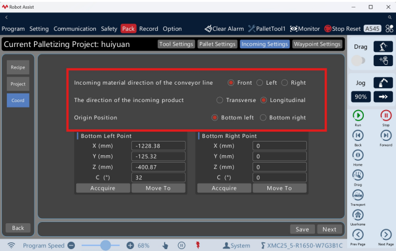Click the XMC25_5-R1650-W7G3B1C robot model
Screen dimensions: 396x251
pyautogui.click(x=301, y=245)
